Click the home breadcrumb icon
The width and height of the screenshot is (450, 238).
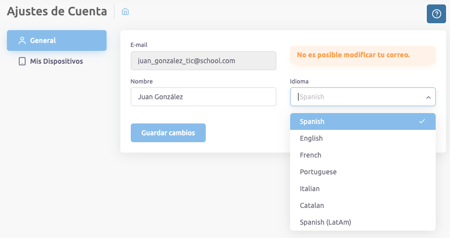coord(125,11)
